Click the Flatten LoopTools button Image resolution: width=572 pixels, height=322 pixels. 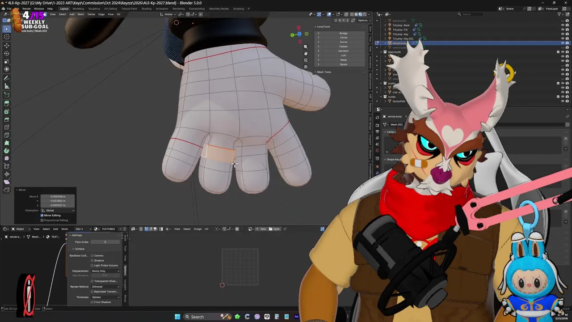(343, 47)
